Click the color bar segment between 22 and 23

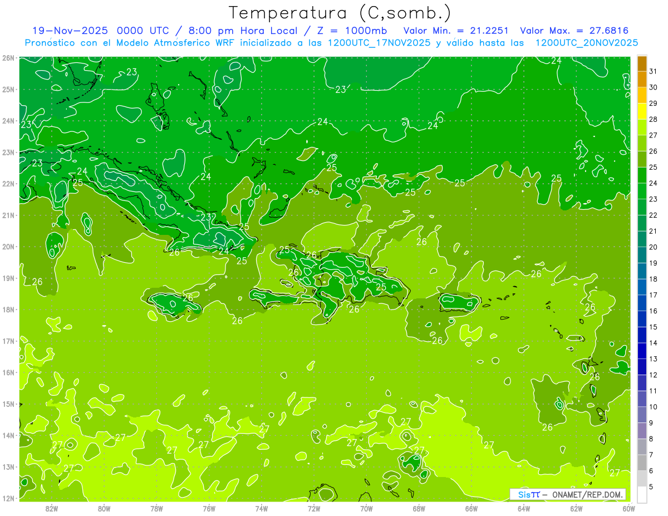point(642,207)
